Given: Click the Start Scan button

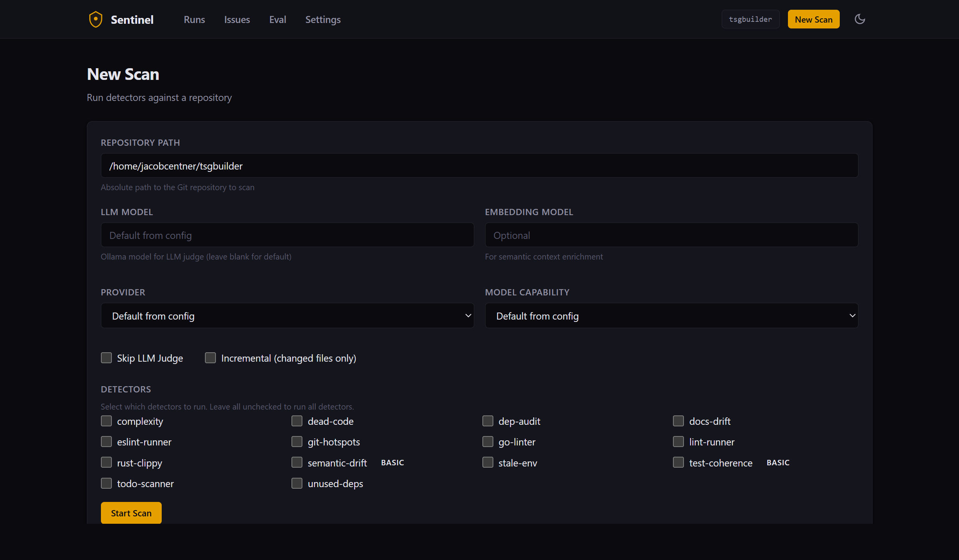Looking at the screenshot, I should tap(131, 513).
